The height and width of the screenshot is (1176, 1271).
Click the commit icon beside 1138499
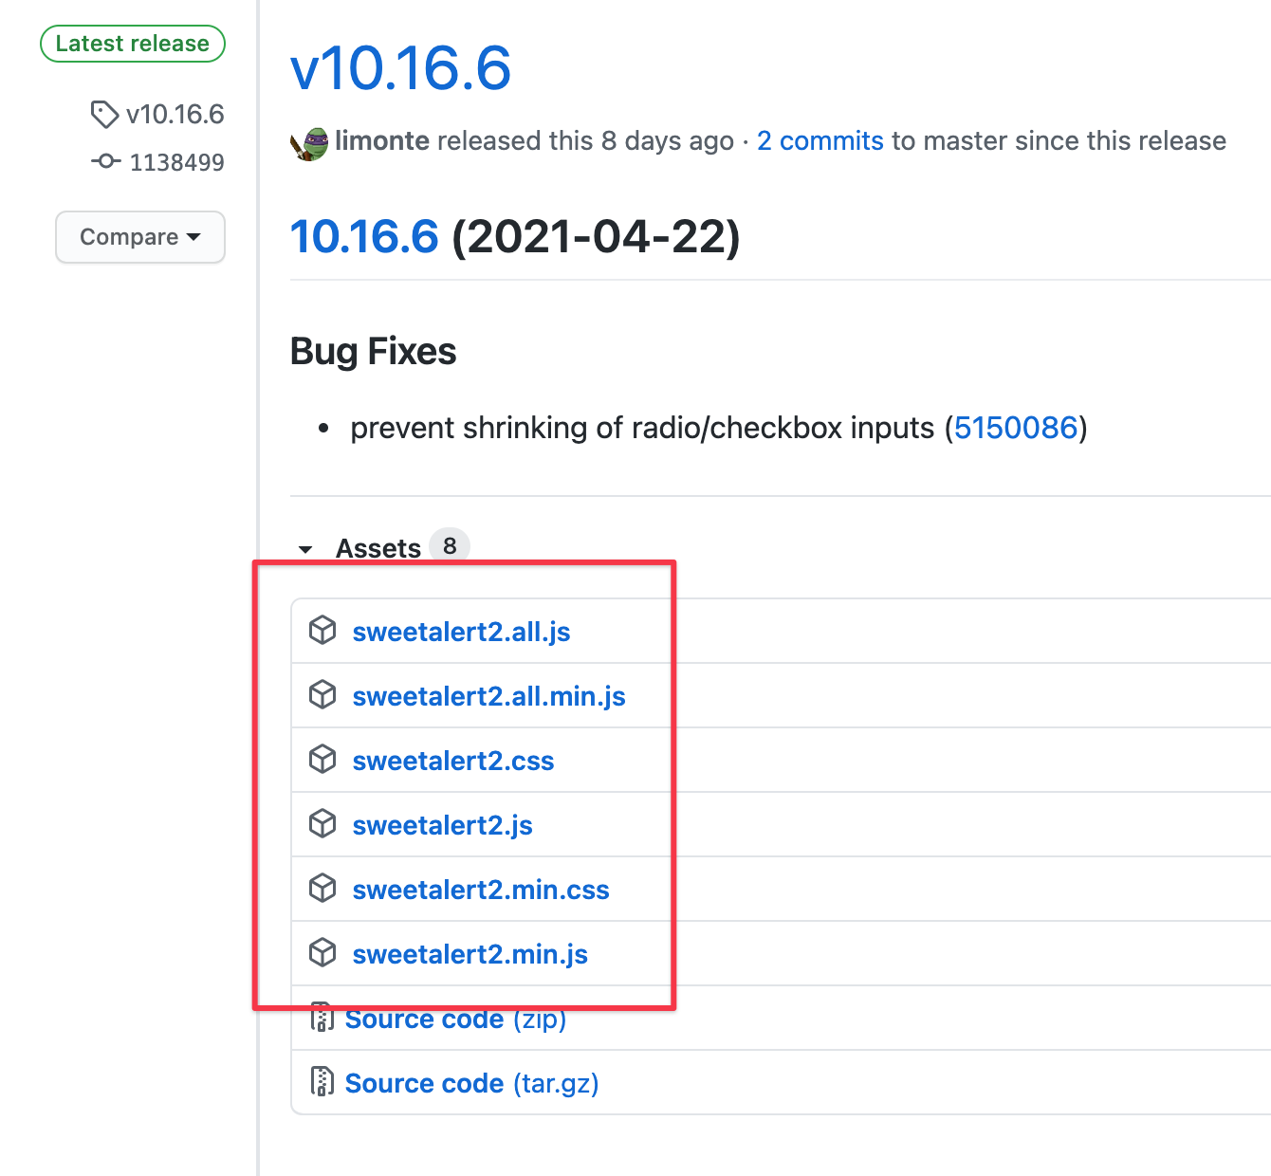(x=104, y=161)
